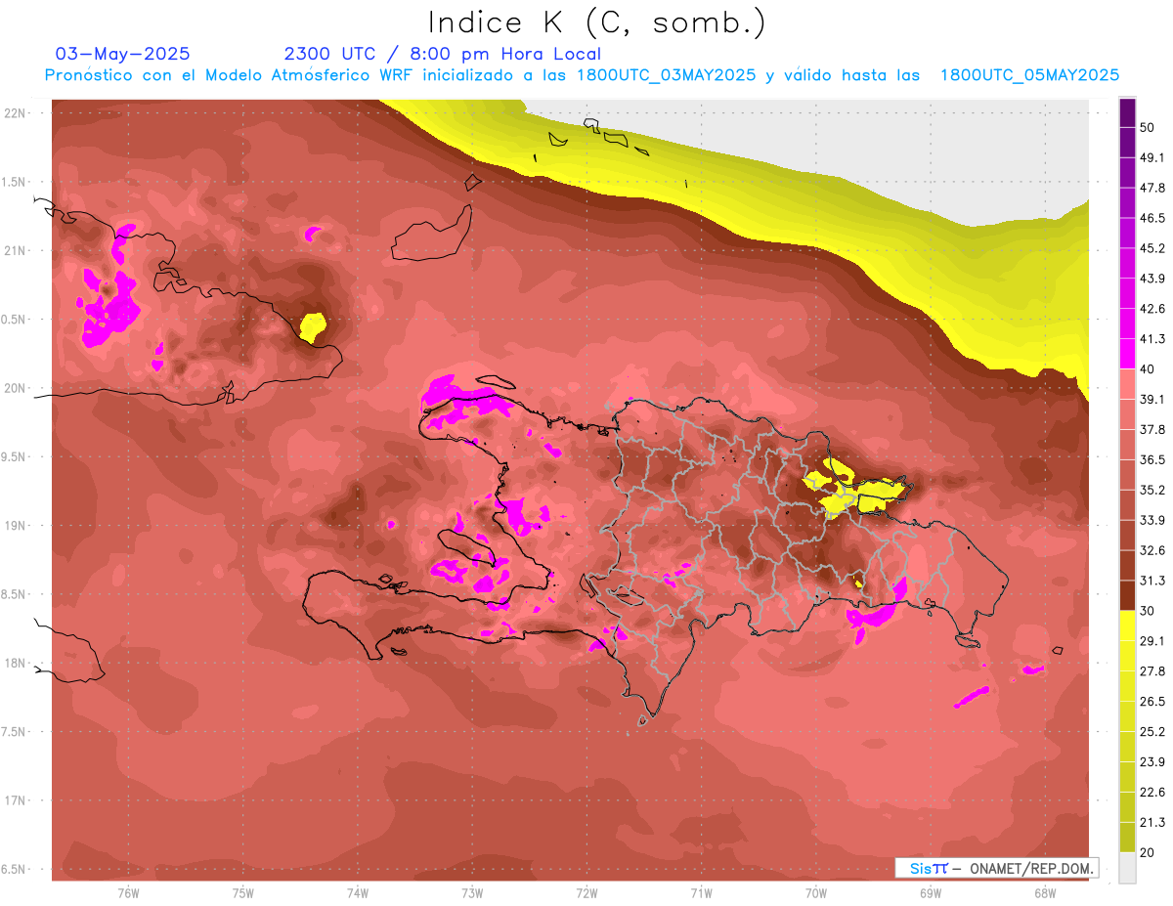Click the latitude label "17N"

[15, 800]
